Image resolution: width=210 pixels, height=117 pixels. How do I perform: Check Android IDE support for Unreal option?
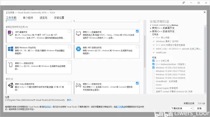coord(153,92)
